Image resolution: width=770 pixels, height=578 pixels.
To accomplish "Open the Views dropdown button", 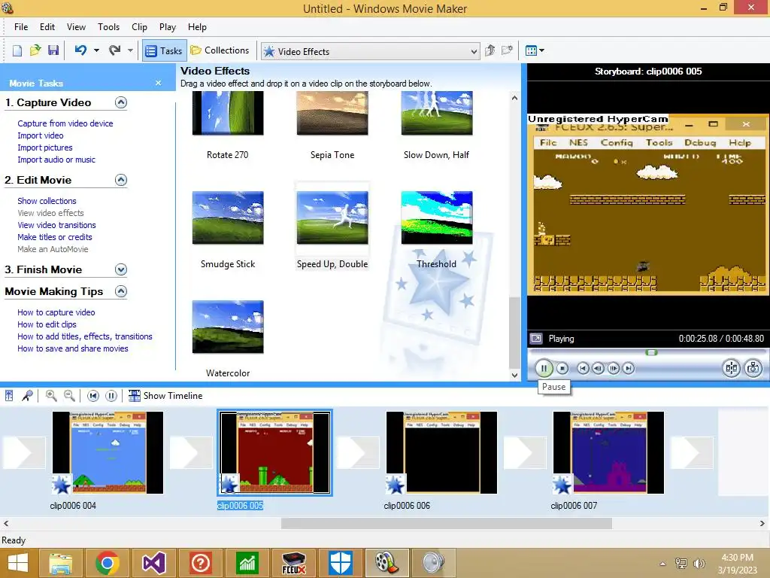I will point(535,50).
